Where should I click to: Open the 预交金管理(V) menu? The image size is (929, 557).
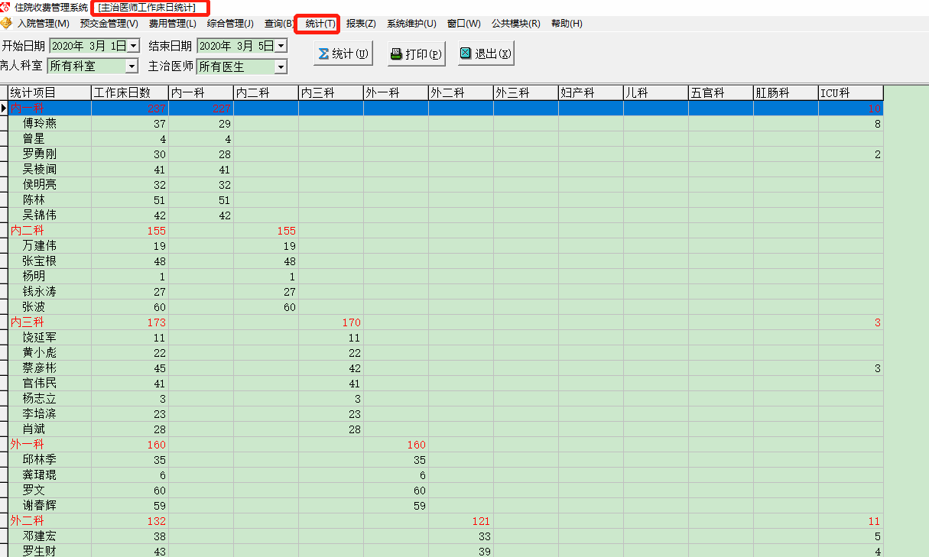(109, 24)
